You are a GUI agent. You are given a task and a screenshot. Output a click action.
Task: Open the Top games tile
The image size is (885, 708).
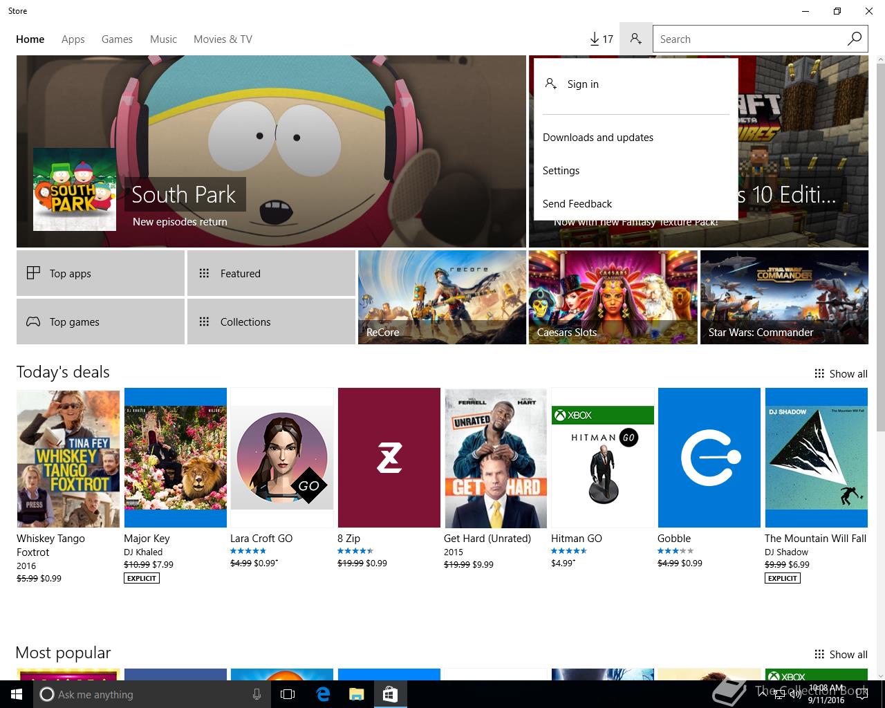(100, 322)
